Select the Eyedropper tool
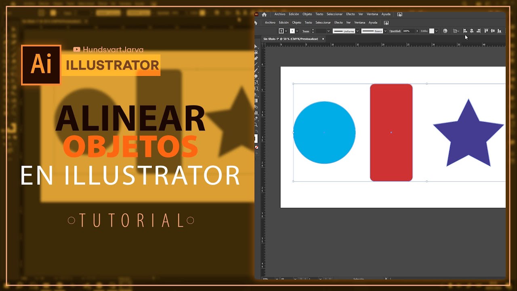Image resolution: width=517 pixels, height=291 pixels. pos(256,118)
